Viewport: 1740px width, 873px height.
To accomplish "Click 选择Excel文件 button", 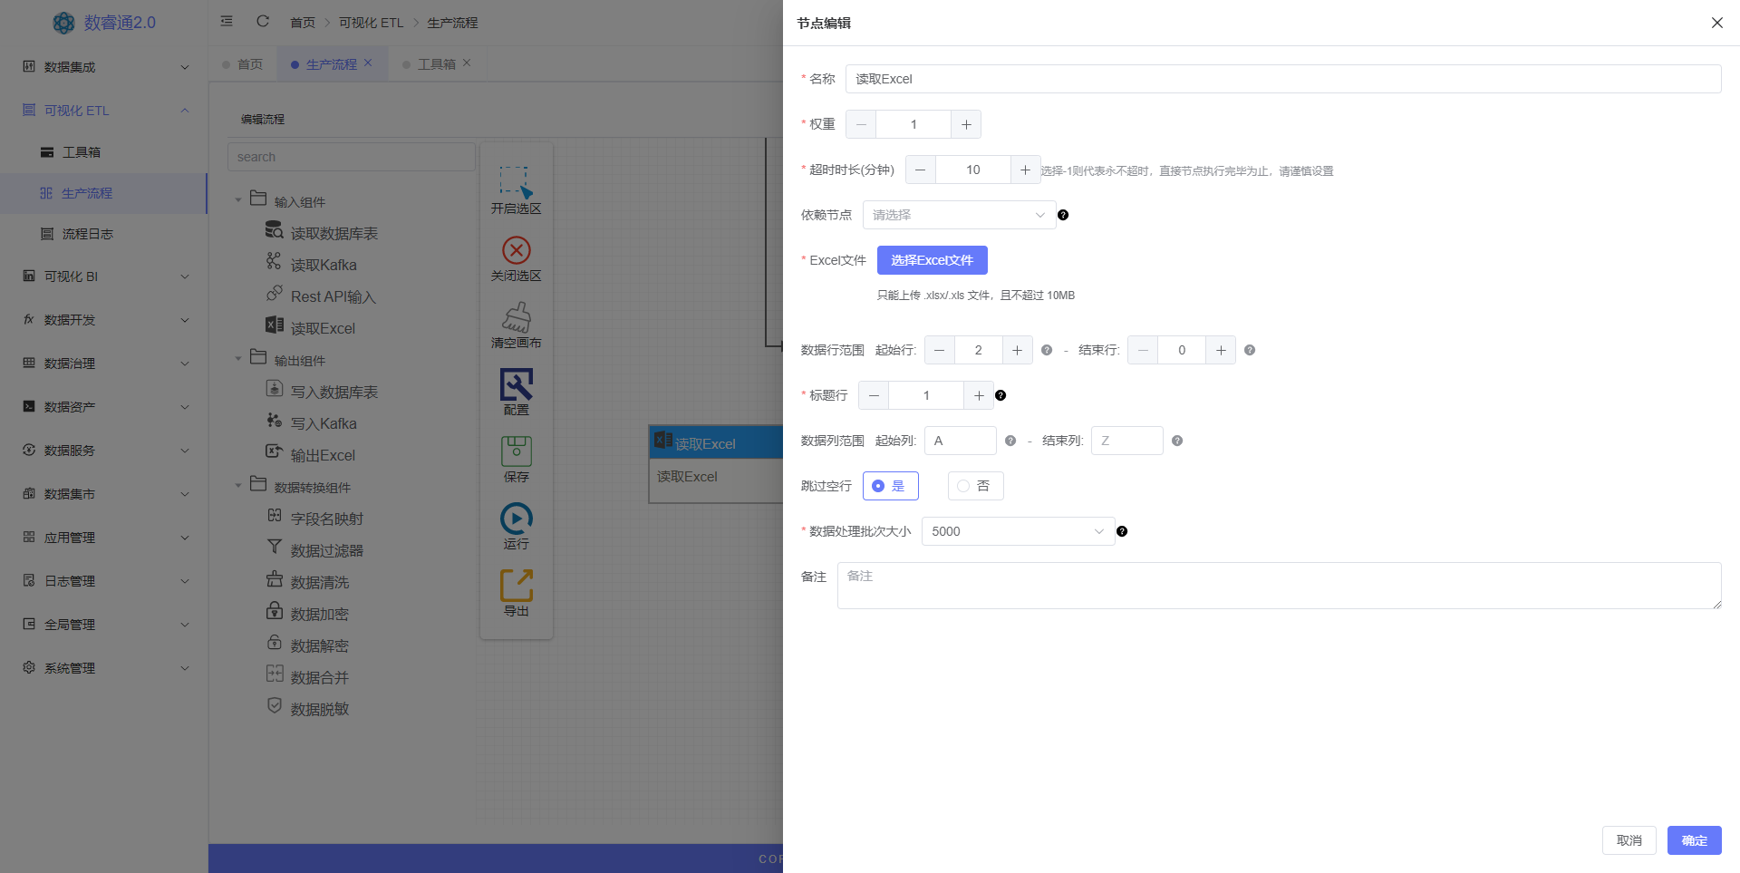I will (932, 260).
